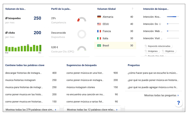Image resolution: width=188 pixels, height=114 pixels.
Task: Click the Italy flag icon
Action: (x=99, y=39)
